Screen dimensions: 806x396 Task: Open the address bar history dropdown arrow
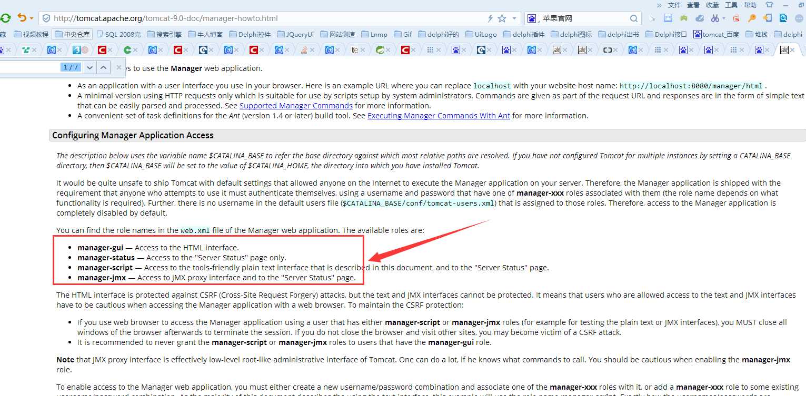click(514, 18)
